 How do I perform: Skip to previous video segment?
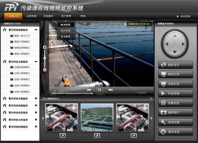pyautogui.click(x=89, y=90)
